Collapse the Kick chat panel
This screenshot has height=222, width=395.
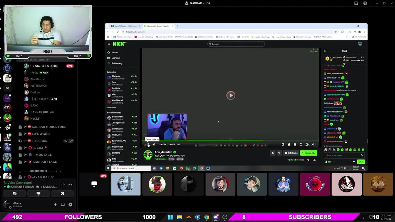(325, 51)
